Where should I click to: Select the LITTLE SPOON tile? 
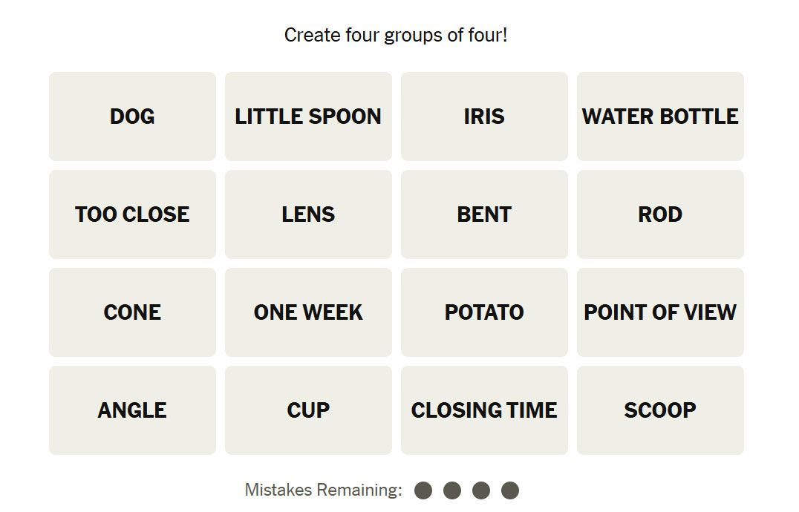tap(308, 116)
